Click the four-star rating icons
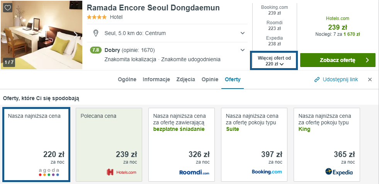Screen dimensions: 379x184 pos(97,17)
